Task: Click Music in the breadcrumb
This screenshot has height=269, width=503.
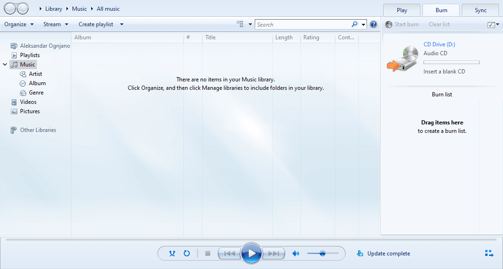Action: [x=79, y=9]
